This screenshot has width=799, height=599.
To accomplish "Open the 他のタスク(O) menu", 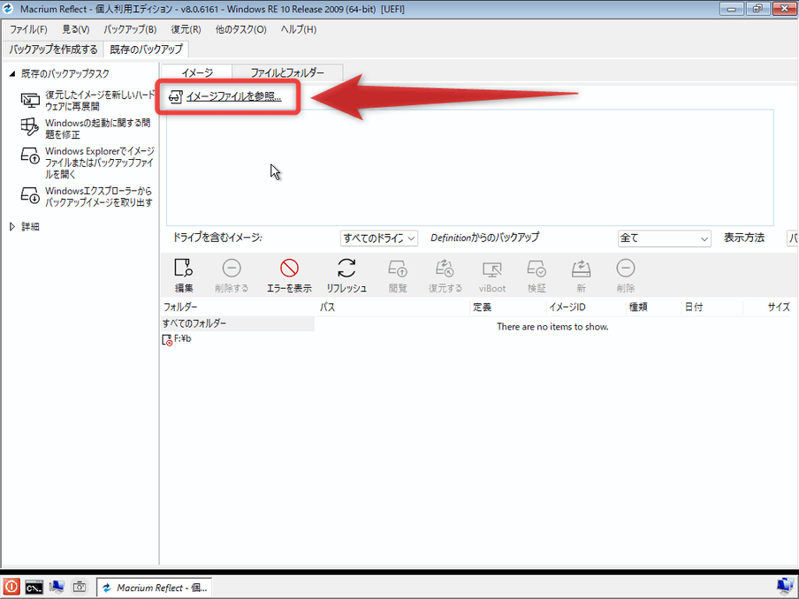I will (x=240, y=29).
